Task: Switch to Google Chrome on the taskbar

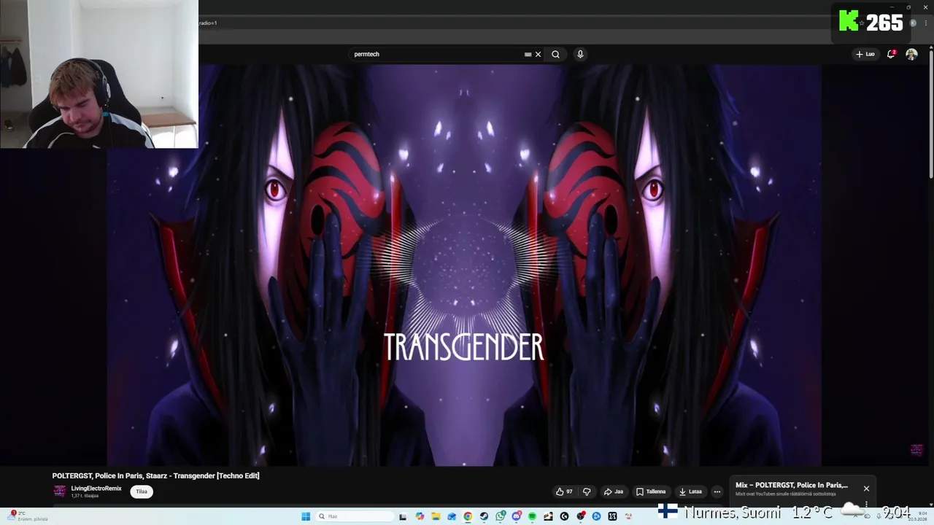Action: 468,516
